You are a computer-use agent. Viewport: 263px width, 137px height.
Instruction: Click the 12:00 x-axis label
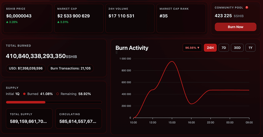pos(153,123)
